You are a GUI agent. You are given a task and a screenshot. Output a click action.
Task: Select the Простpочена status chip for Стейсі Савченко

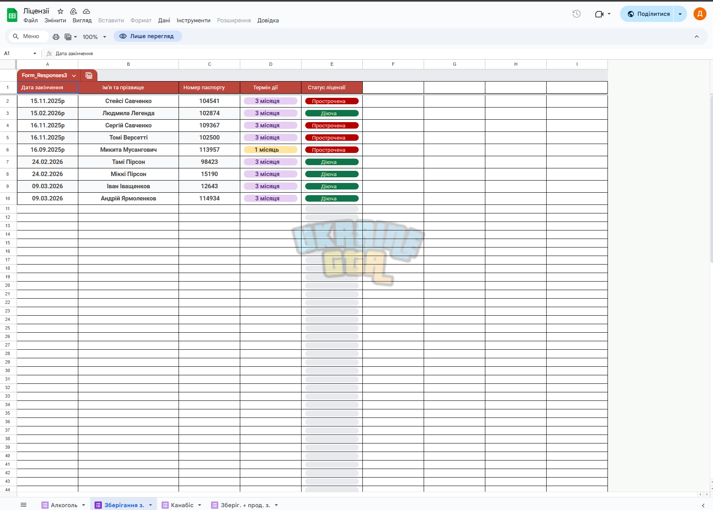click(x=332, y=101)
